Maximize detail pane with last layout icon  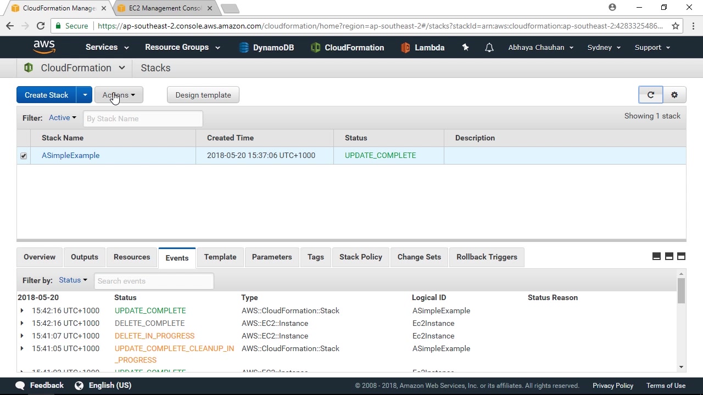coord(681,257)
